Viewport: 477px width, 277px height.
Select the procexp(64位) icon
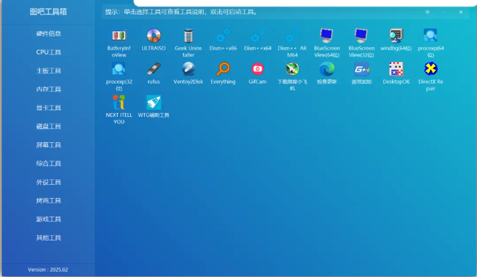(430, 36)
